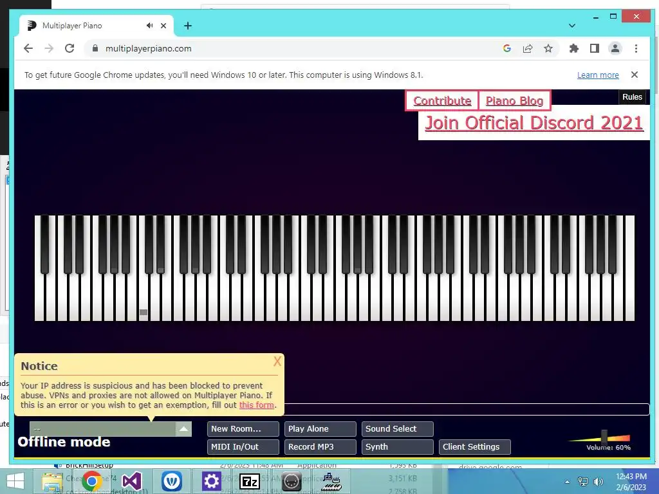The width and height of the screenshot is (659, 494).
Task: Open the Piano Blog link
Action: point(514,101)
